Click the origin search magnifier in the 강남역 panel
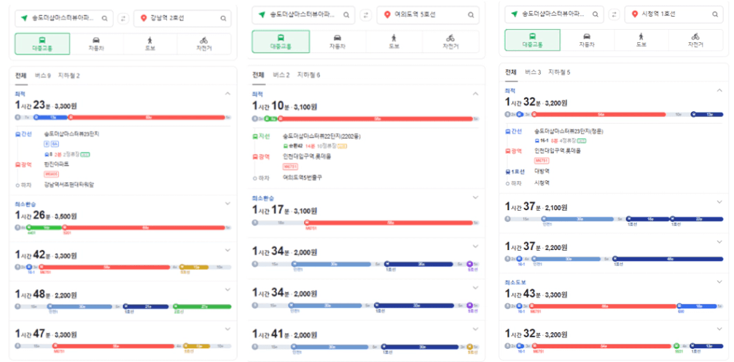734x362 pixels. click(104, 18)
